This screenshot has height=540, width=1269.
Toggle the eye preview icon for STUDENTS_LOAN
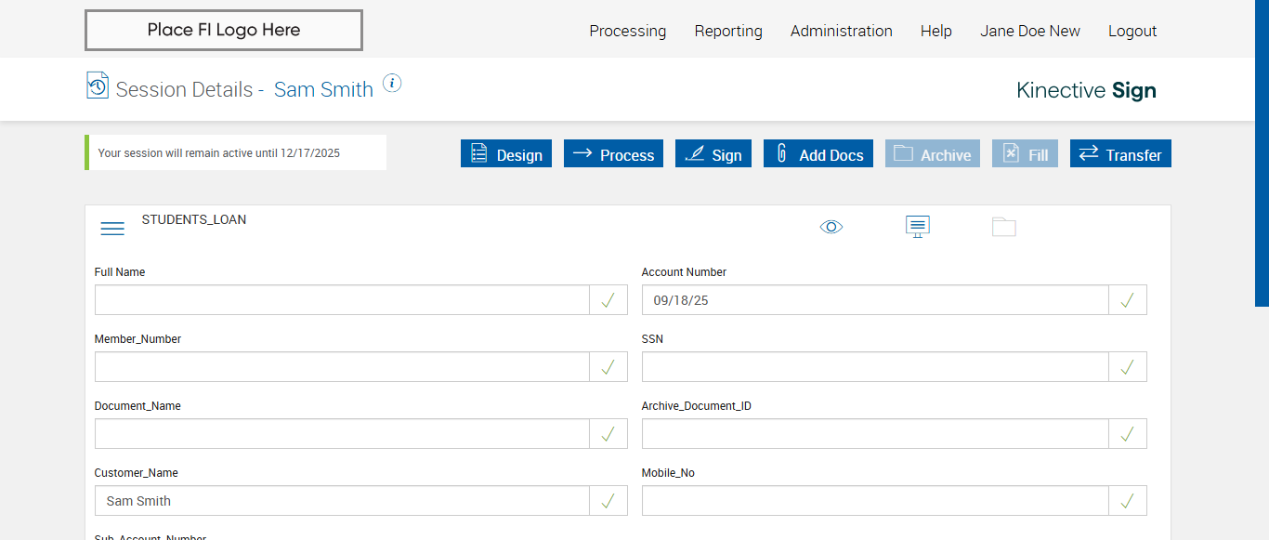tap(831, 227)
